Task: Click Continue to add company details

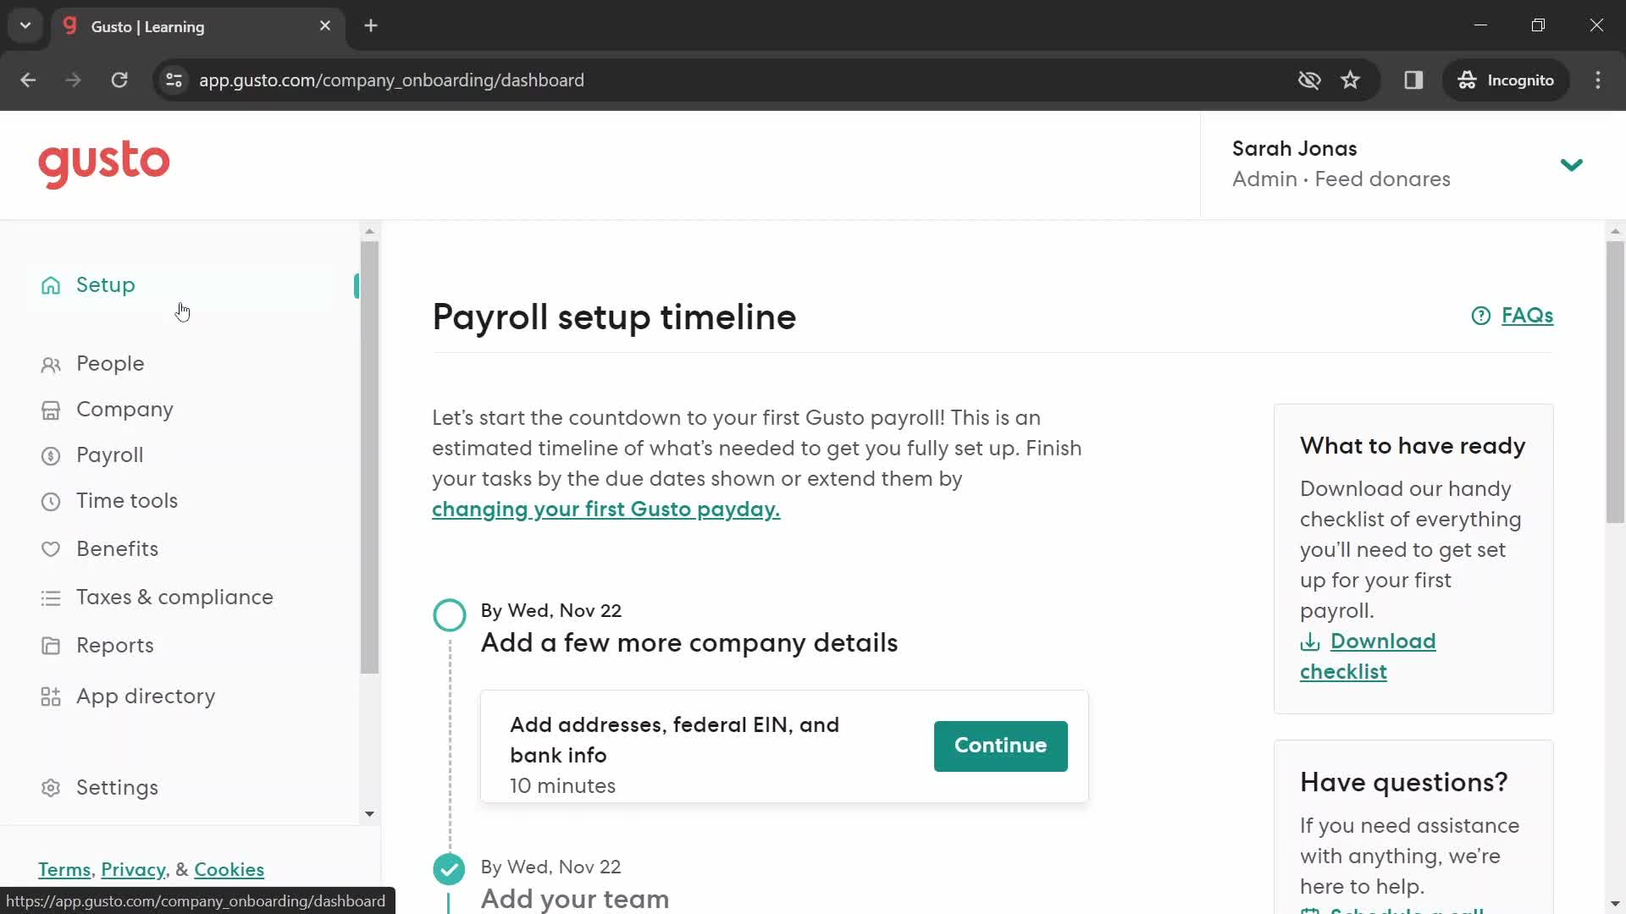Action: (x=1001, y=745)
